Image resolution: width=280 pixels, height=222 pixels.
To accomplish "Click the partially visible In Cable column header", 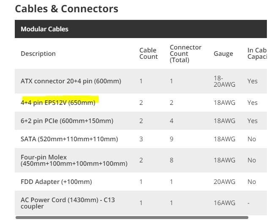I will (x=257, y=53).
